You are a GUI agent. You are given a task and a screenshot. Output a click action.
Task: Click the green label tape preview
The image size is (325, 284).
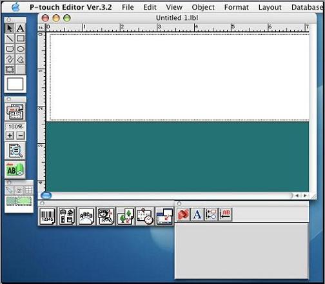19,201
